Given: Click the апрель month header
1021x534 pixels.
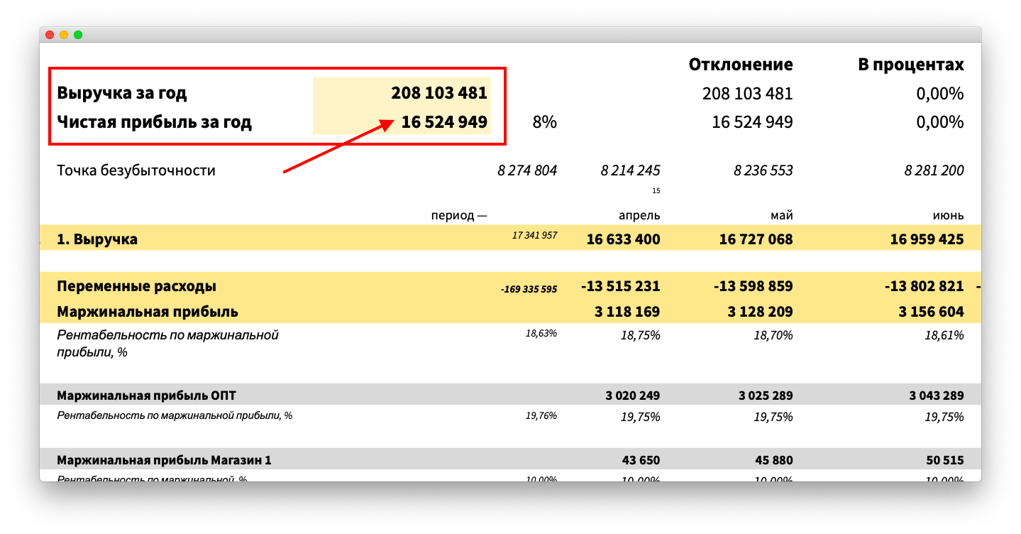Looking at the screenshot, I should pyautogui.click(x=639, y=215).
